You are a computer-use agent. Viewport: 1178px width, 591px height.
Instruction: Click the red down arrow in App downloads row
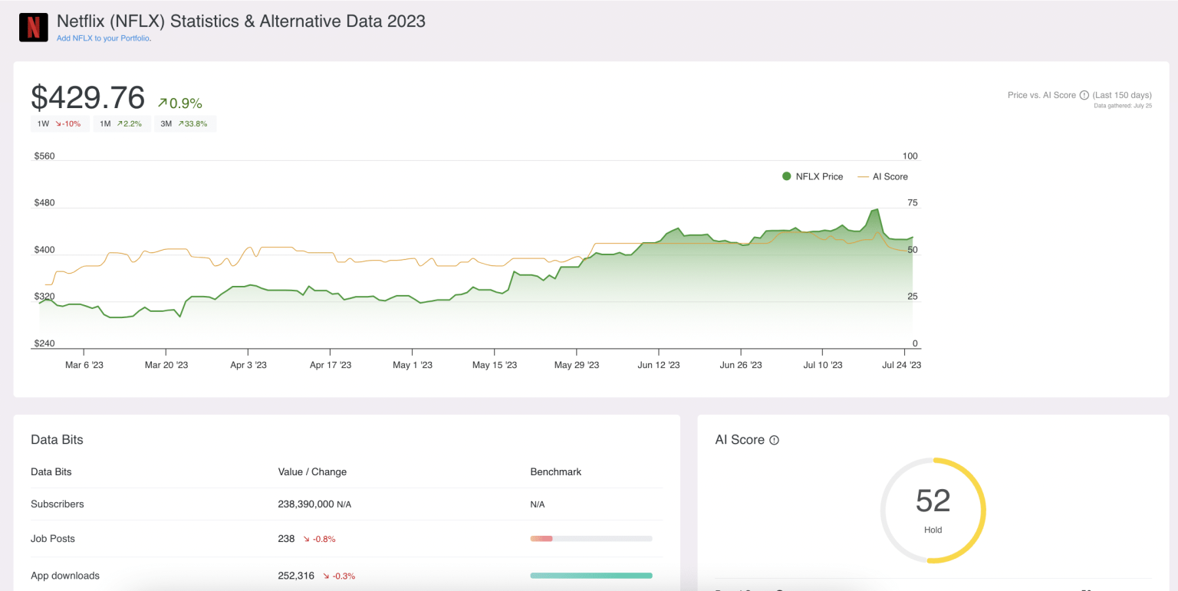click(x=326, y=576)
